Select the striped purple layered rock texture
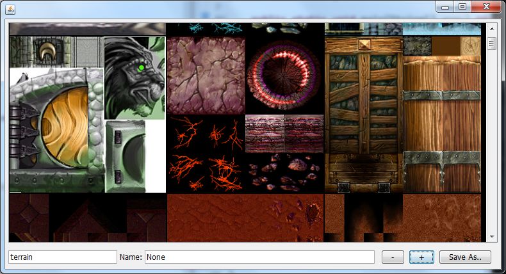Viewport: 506px width, 274px height. (284, 133)
